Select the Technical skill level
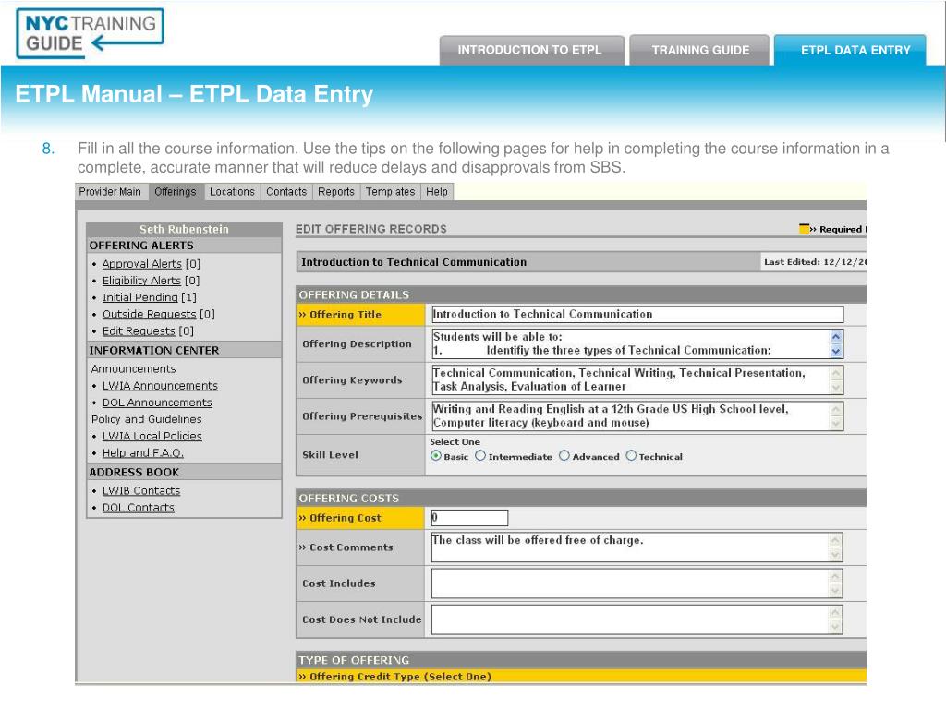Image resolution: width=946 pixels, height=709 pixels. click(631, 456)
